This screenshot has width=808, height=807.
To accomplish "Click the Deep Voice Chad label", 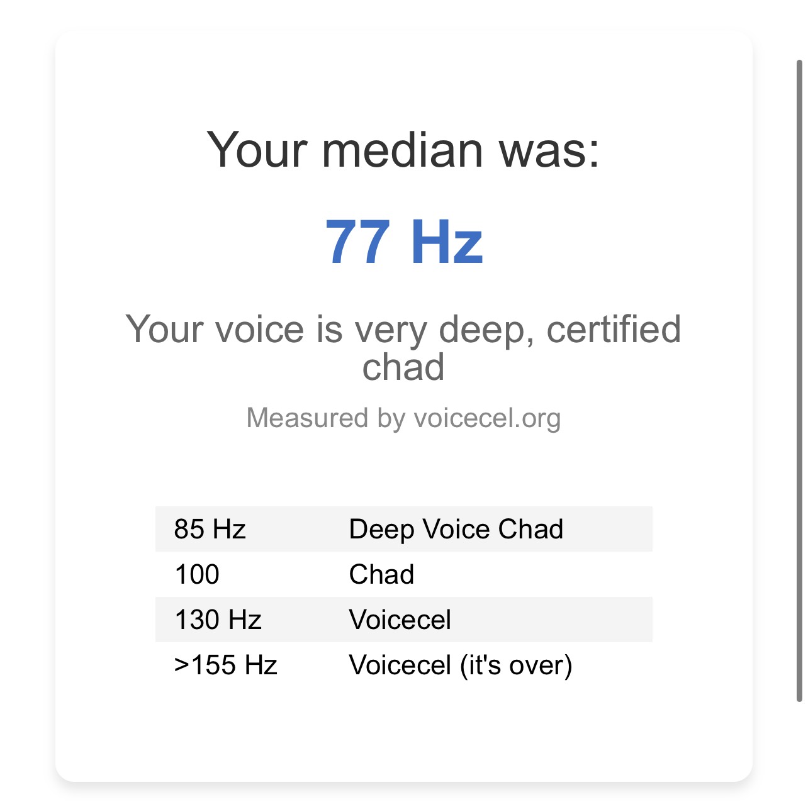I will point(456,529).
